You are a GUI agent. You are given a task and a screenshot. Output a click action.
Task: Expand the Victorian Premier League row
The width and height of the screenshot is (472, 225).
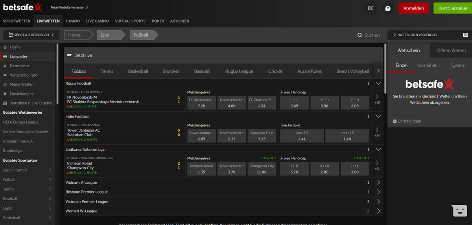(x=378, y=201)
